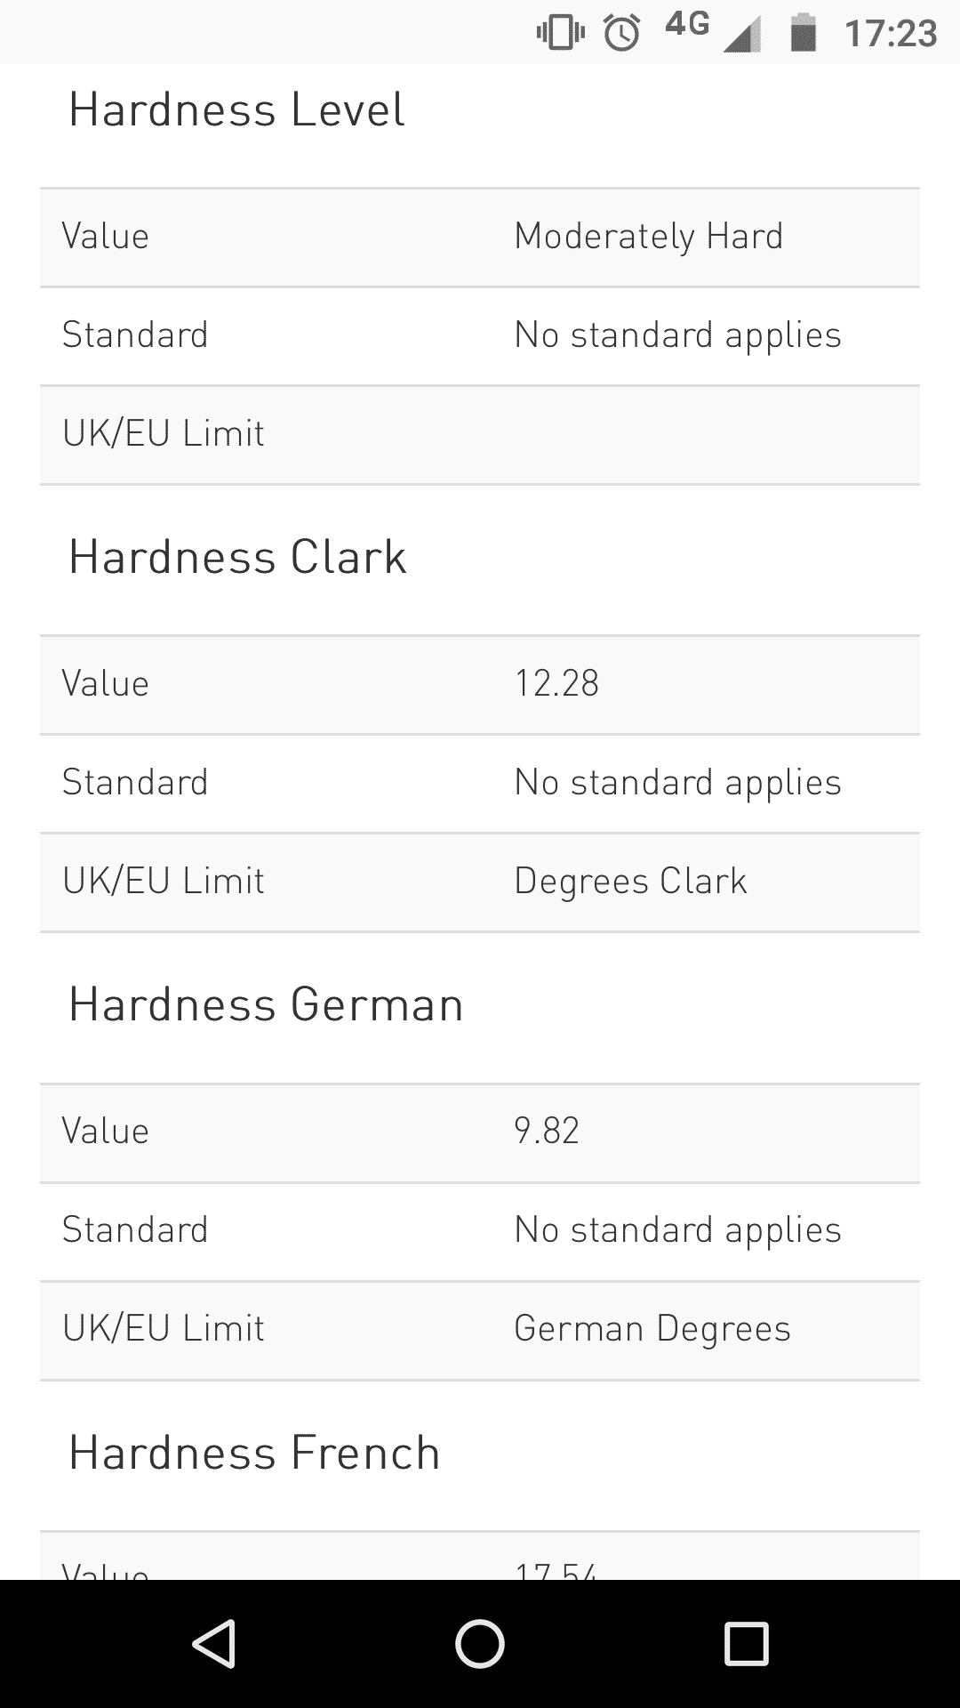Tap the 17:23 clock in status bar

click(891, 34)
